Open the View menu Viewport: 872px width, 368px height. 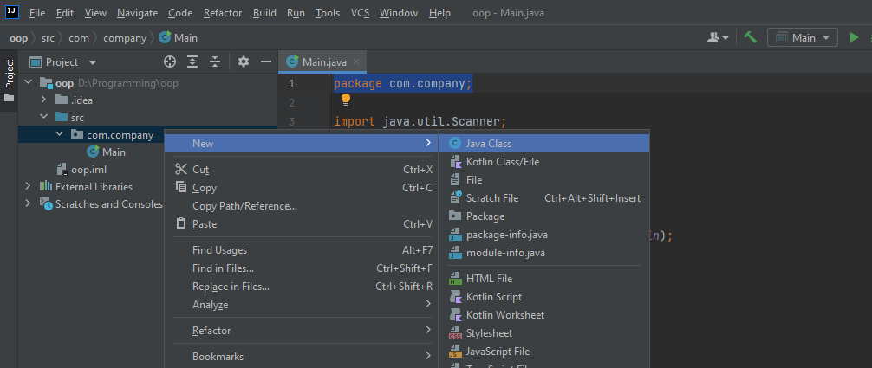point(95,13)
